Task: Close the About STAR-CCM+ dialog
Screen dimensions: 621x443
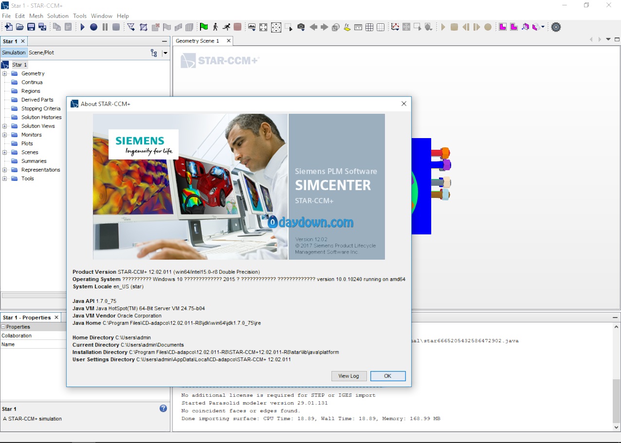Action: (x=403, y=104)
